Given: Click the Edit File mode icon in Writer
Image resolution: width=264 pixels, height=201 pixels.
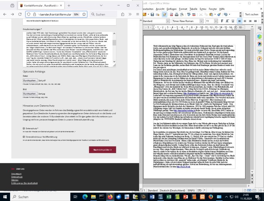Looking at the screenshot, I should (x=164, y=15).
